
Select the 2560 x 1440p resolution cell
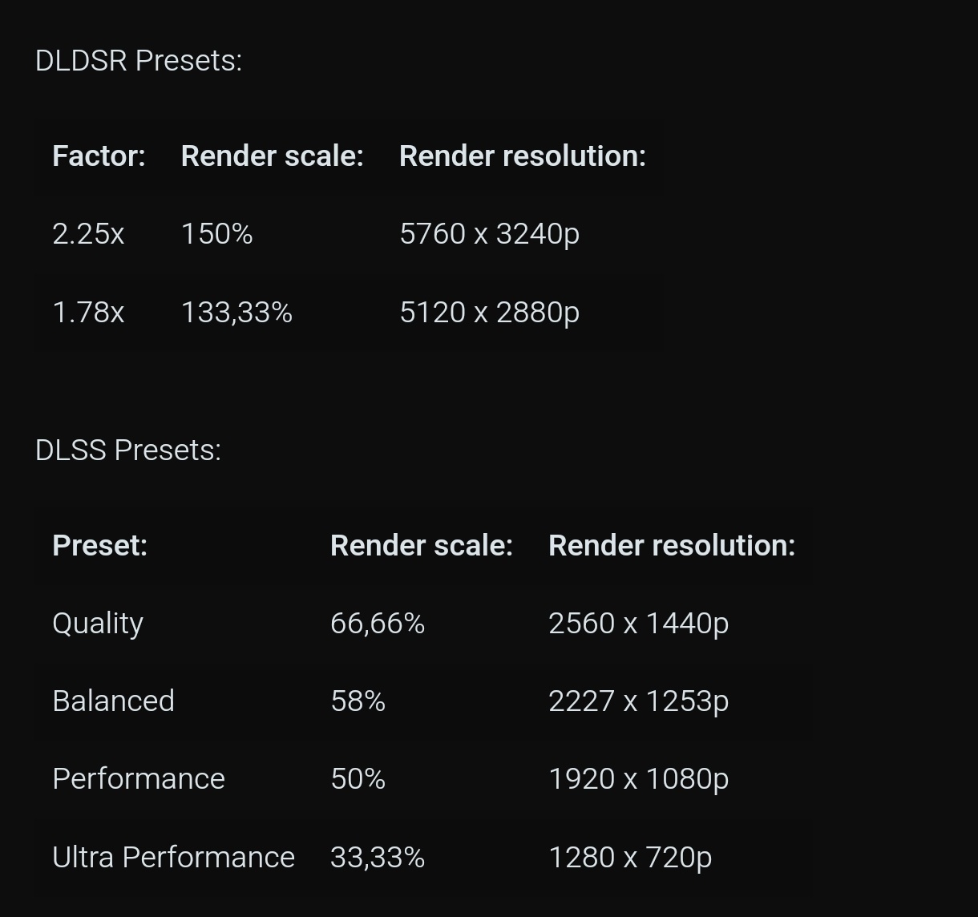(638, 624)
